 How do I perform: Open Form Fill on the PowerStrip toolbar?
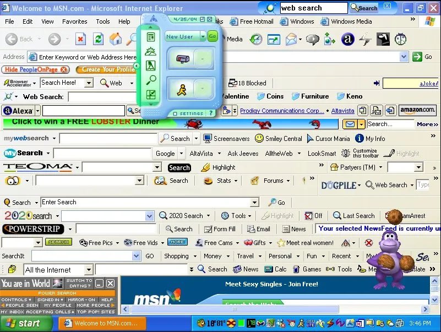[x=220, y=228]
